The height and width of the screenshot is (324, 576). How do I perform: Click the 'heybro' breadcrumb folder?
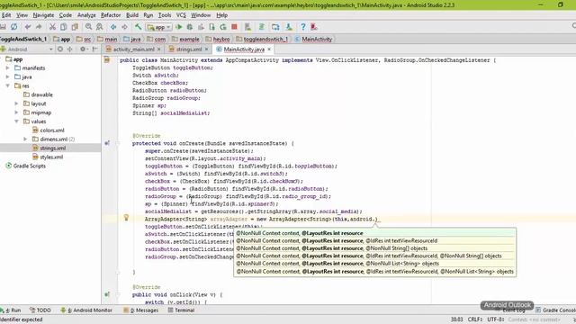[x=218, y=39]
